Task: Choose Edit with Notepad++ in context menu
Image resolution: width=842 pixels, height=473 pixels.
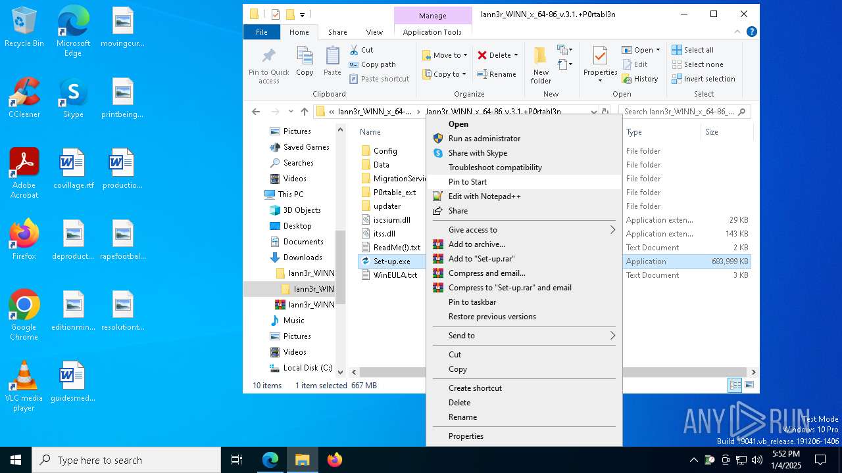Action: click(x=524, y=196)
